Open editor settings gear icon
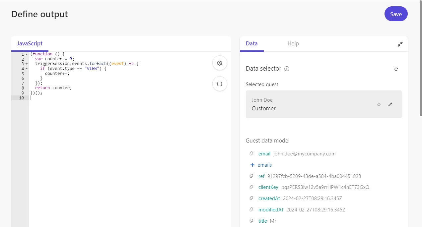This screenshot has height=227, width=422. click(x=220, y=63)
